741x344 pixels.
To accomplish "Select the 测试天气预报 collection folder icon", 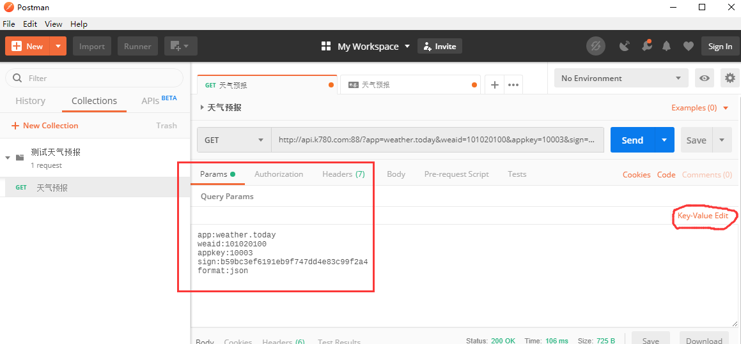I will pyautogui.click(x=20, y=158).
